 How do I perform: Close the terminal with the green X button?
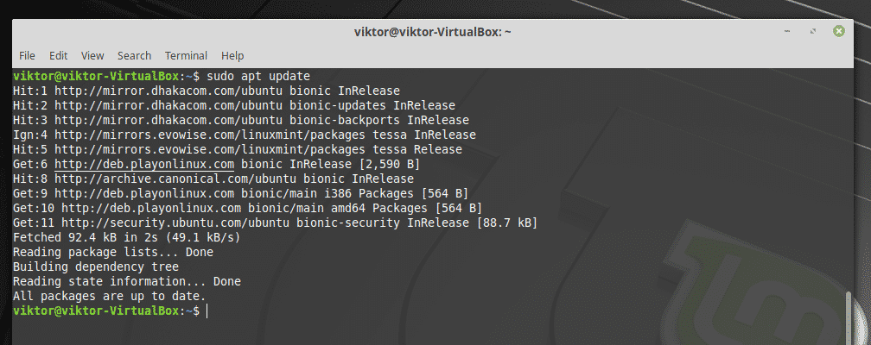[x=838, y=31]
